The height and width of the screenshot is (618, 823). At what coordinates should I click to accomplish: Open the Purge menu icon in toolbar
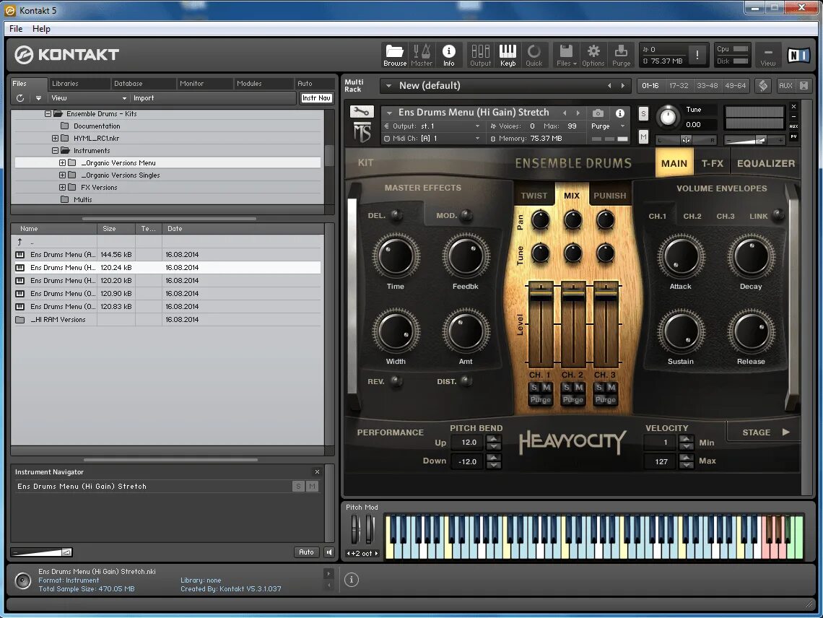(621, 55)
